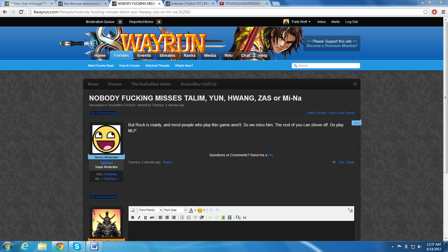448x252 pixels.
Task: Report Tyberius's post
Action: 168,162
